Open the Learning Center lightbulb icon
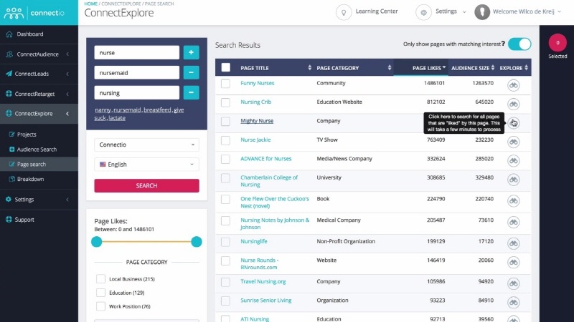 344,13
